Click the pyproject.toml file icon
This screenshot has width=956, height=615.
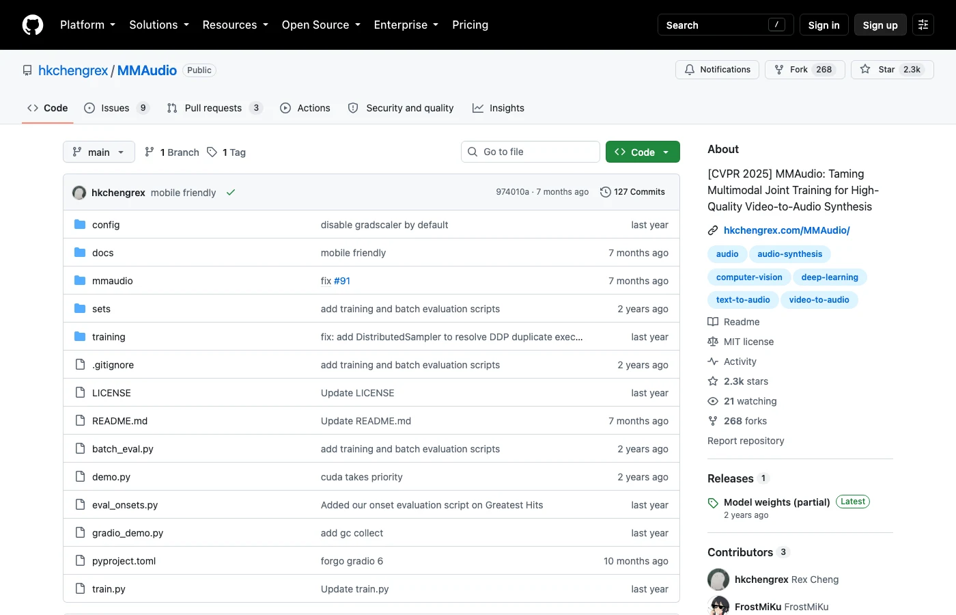click(x=80, y=561)
